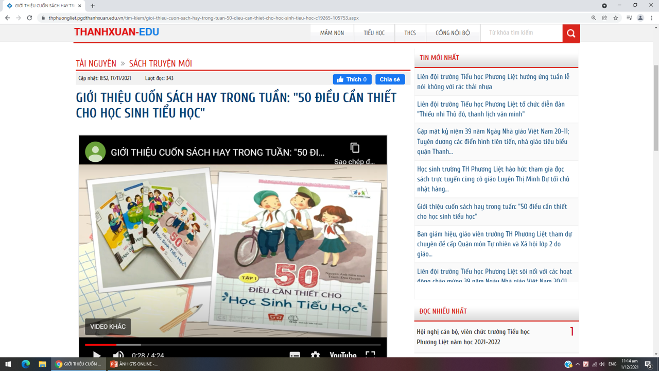Image resolution: width=659 pixels, height=371 pixels.
Task: Play the video
Action: (x=96, y=355)
